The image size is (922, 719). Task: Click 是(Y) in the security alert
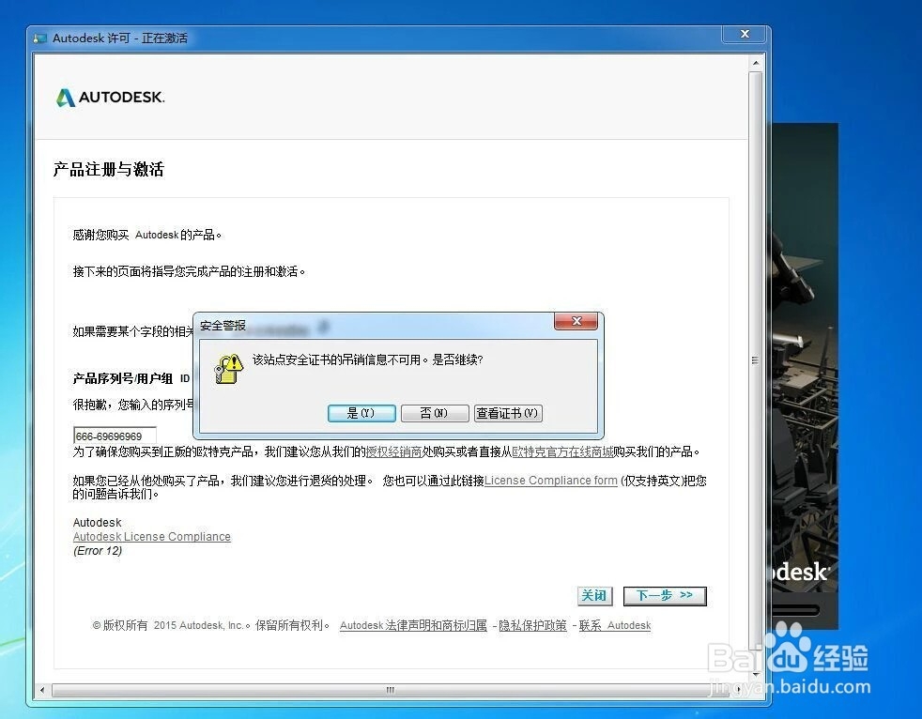click(x=361, y=413)
